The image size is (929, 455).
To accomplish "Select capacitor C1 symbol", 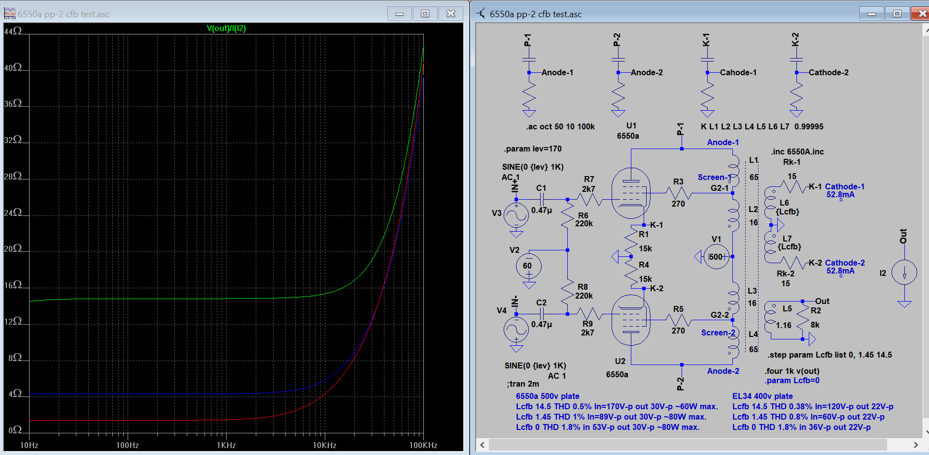I will click(x=542, y=199).
